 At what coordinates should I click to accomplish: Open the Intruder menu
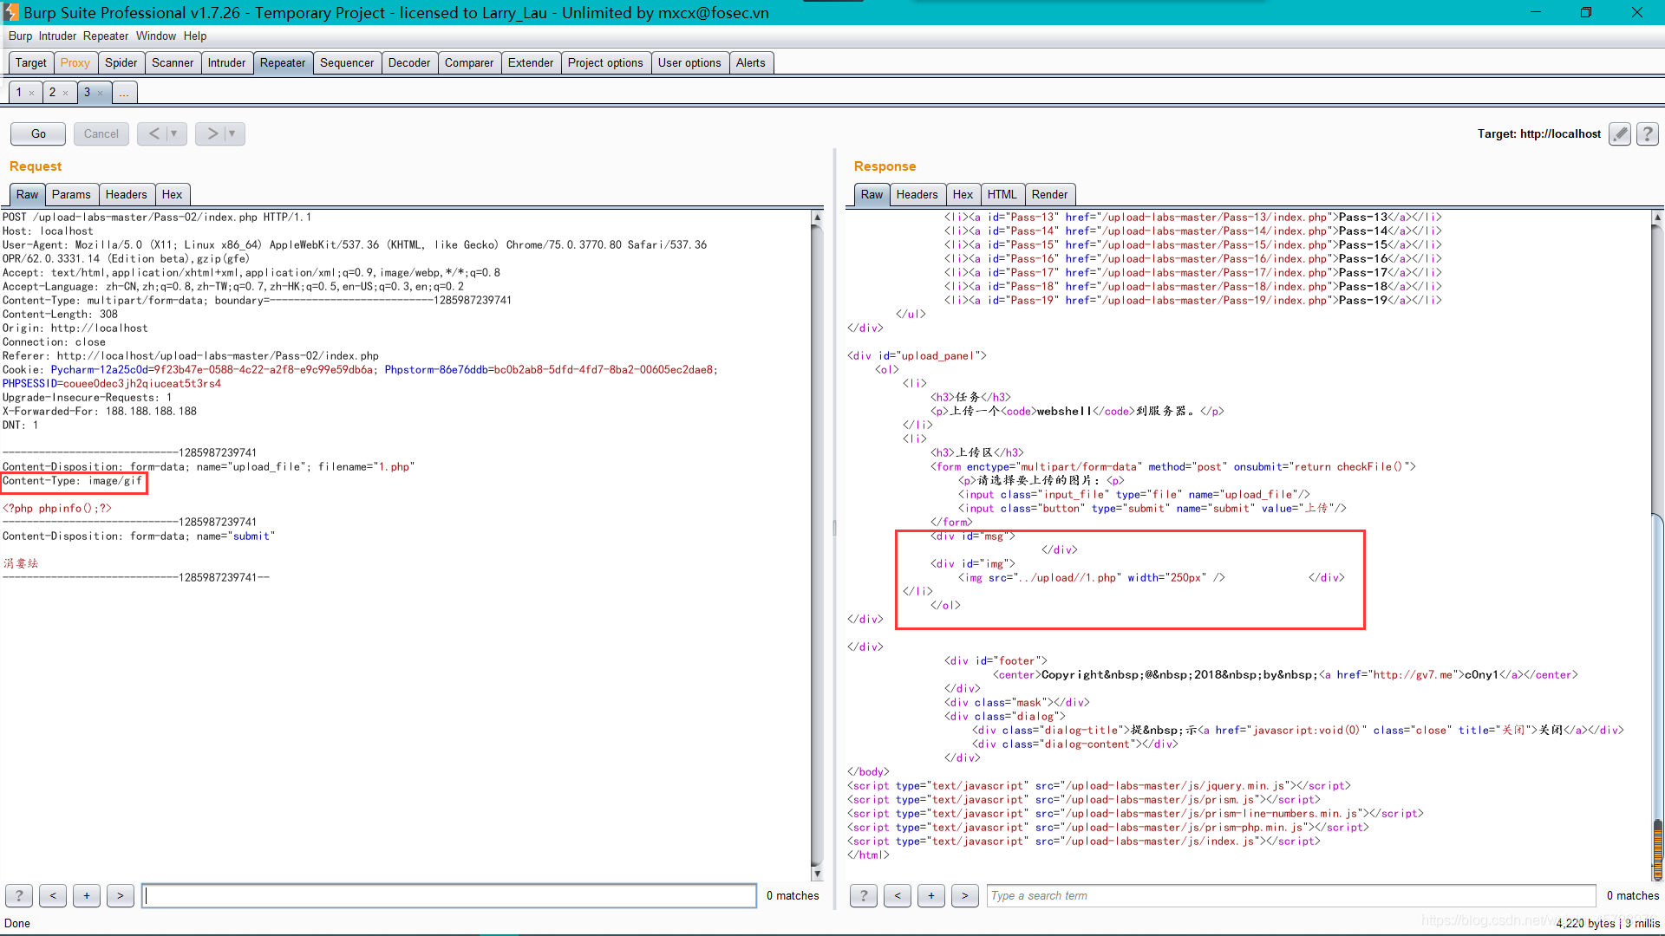57,36
